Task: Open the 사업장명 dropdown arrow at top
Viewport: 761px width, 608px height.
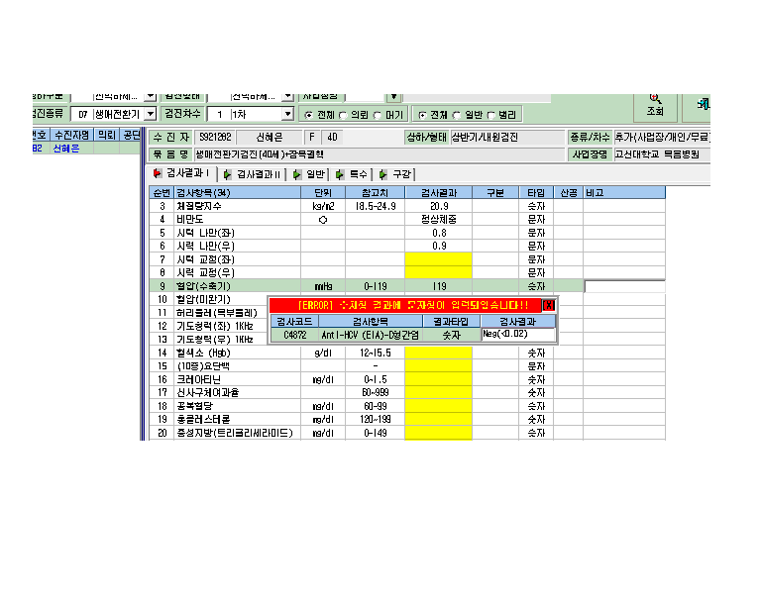Action: (393, 97)
